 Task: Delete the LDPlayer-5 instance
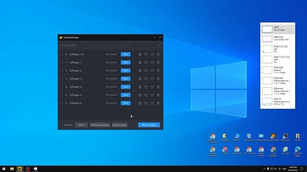(158, 95)
